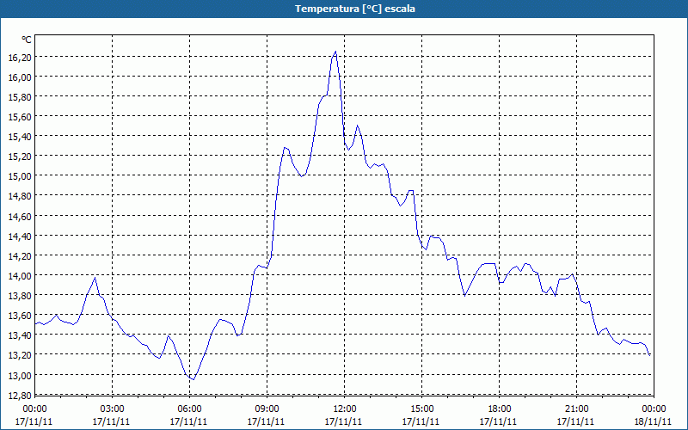Click the 12:00 time axis label
This screenshot has height=430, width=688.
pos(344,409)
